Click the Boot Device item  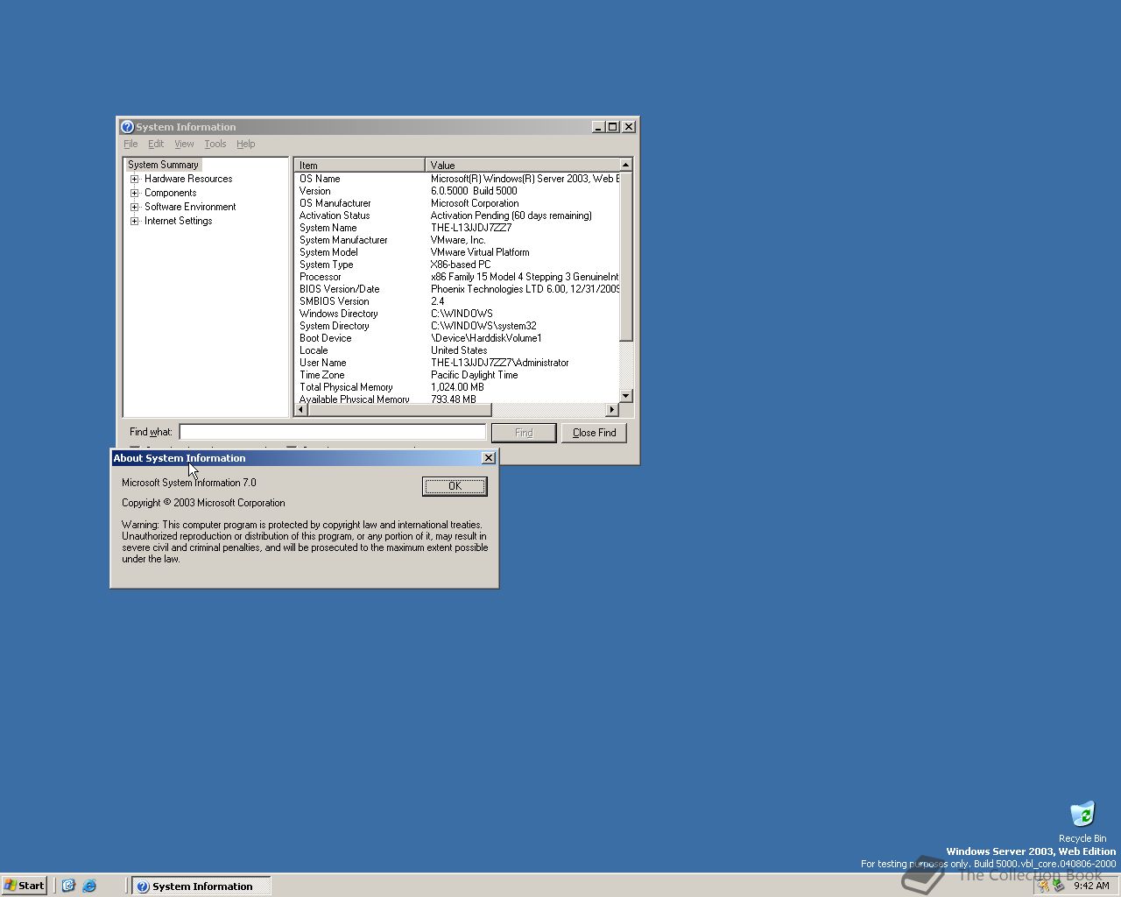(x=325, y=338)
